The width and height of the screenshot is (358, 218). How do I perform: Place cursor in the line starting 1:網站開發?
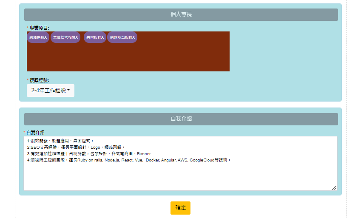[x=60, y=141]
